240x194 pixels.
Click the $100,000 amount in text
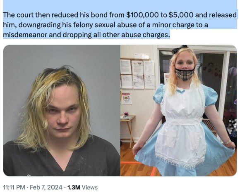click(142, 15)
